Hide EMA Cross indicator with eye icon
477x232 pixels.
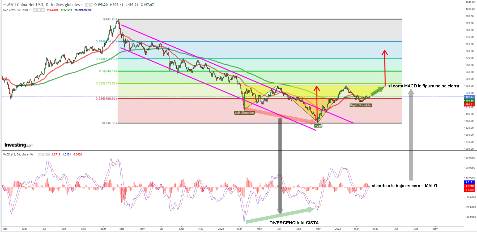35,10
